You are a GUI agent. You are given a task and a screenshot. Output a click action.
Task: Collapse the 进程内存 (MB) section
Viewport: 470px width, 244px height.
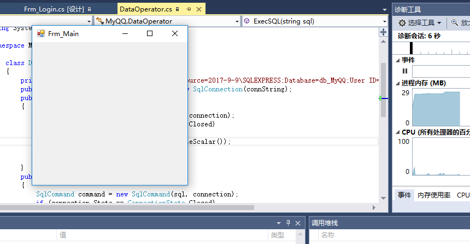coord(398,84)
